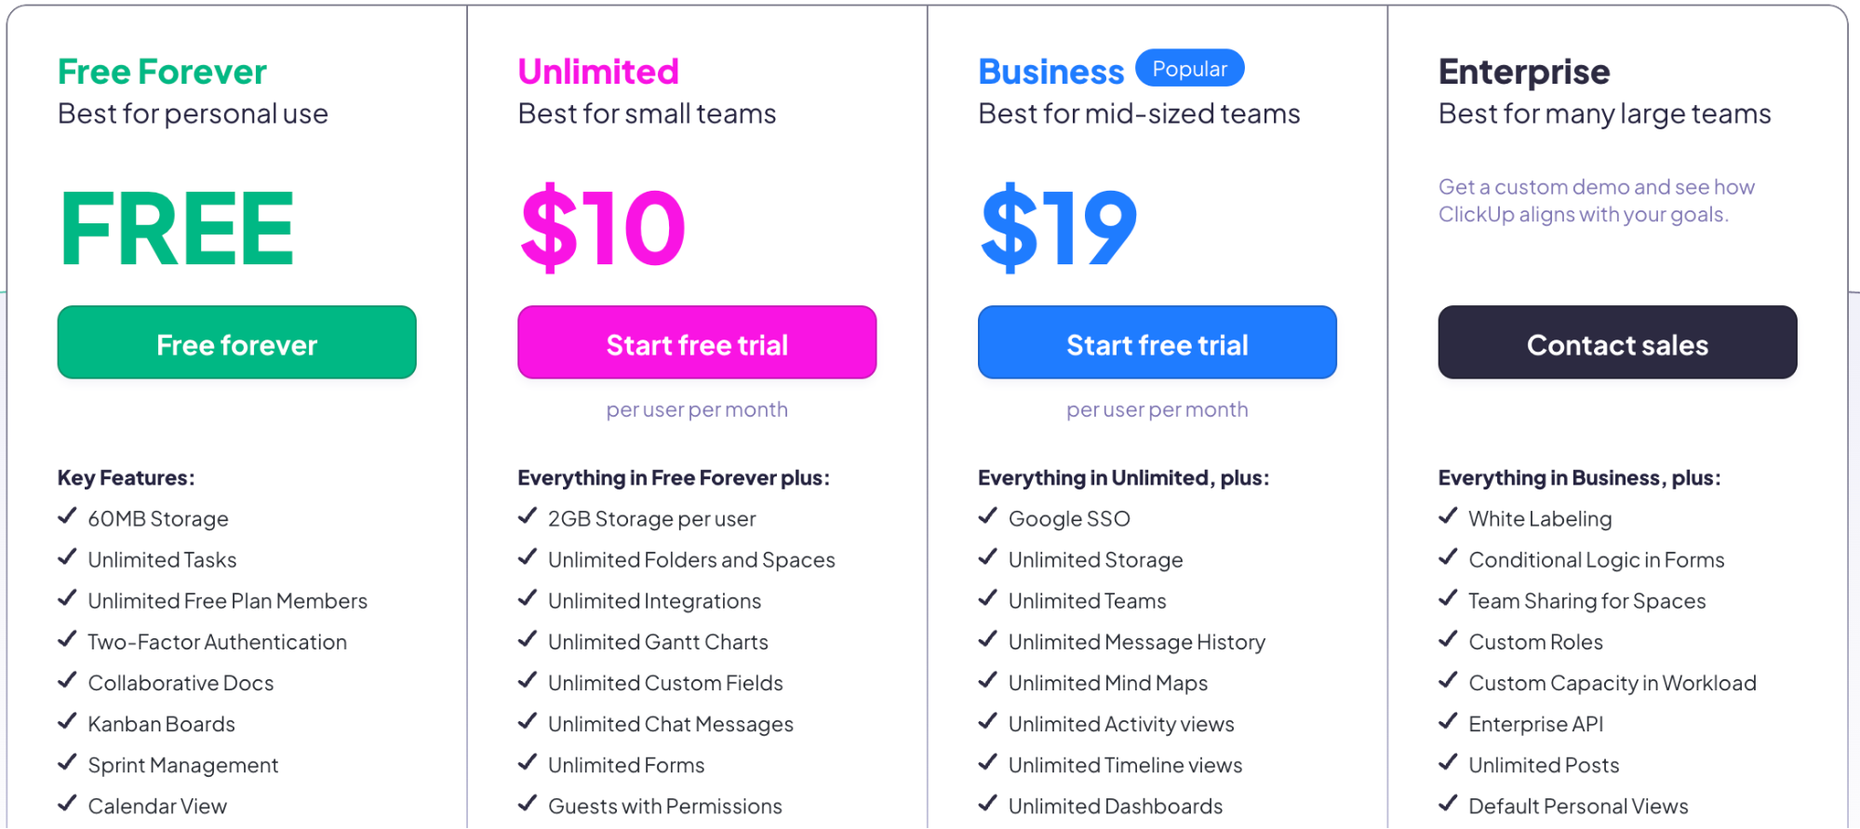The image size is (1860, 829).
Task: Select the Business plan heading
Action: [1050, 70]
